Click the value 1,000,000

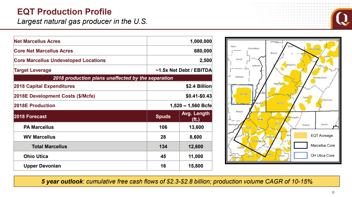201,41
